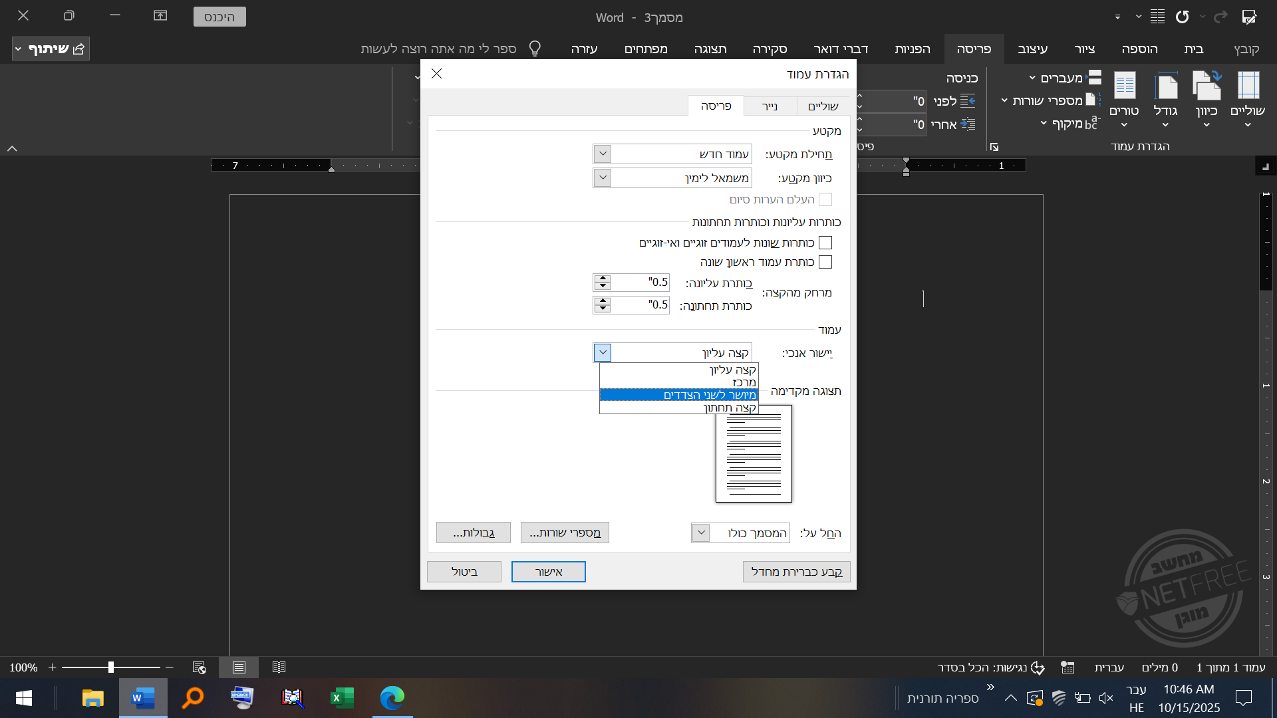Switch to the Paper (נייר) tab

point(770,106)
